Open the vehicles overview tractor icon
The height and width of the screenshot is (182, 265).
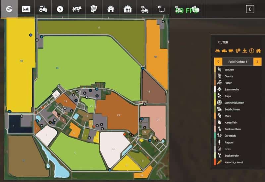(43, 9)
